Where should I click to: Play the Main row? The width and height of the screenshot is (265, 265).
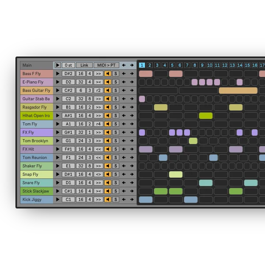tap(57, 65)
